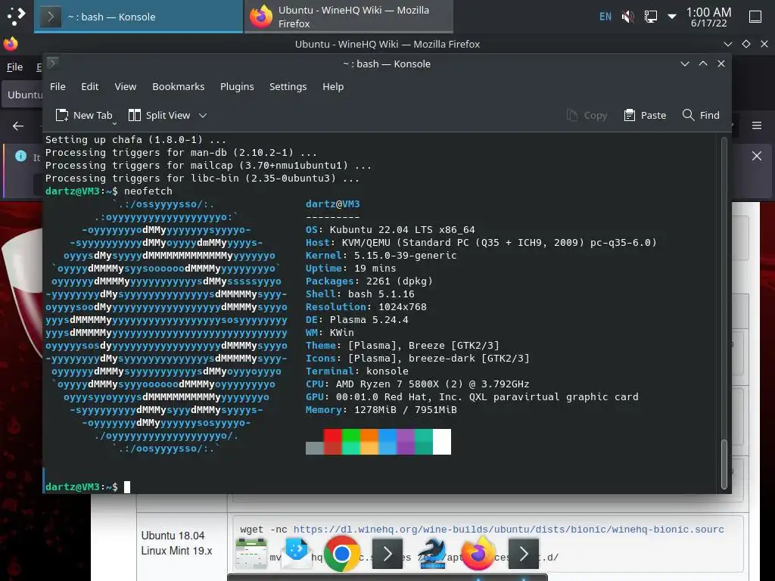Open the network tray icon
This screenshot has height=581, width=775.
click(650, 17)
